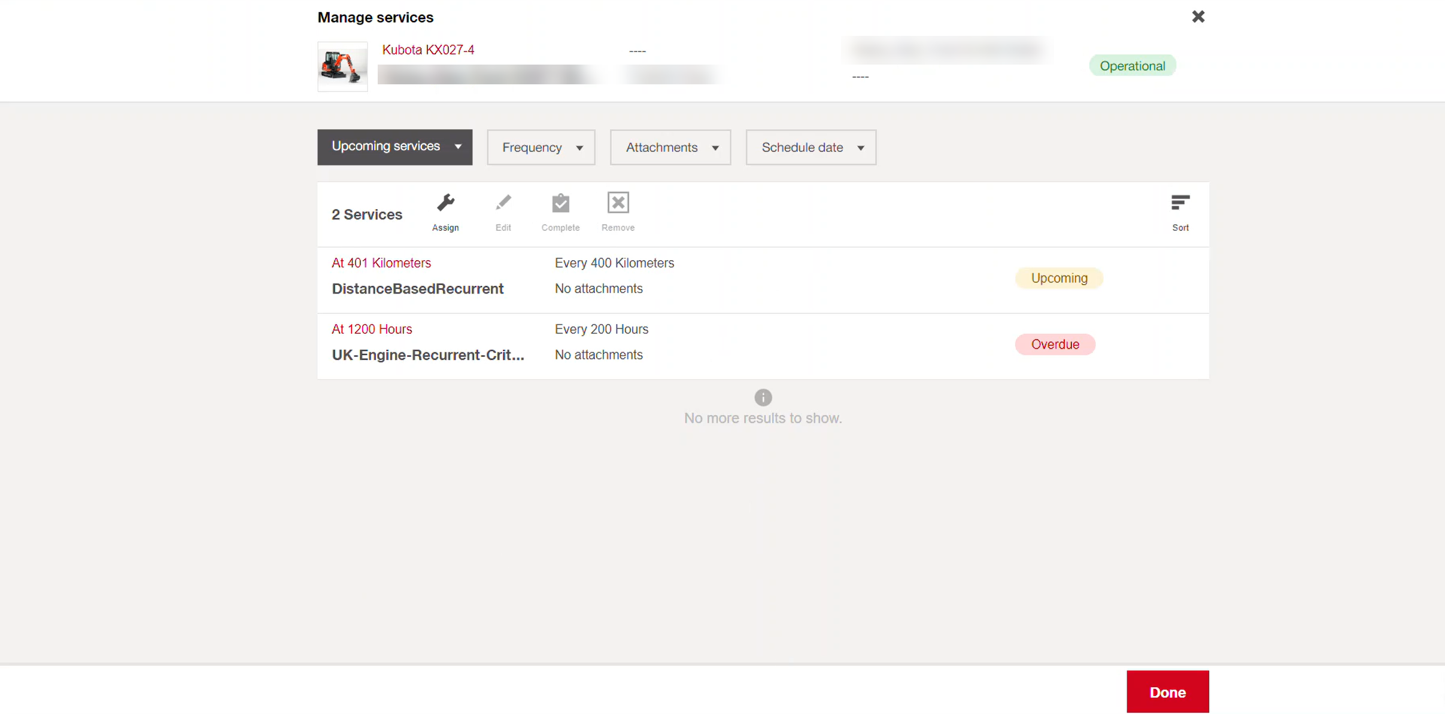Viewport: 1445px width, 714px height.
Task: Click the At 401 Kilometers link
Action: pyautogui.click(x=381, y=263)
